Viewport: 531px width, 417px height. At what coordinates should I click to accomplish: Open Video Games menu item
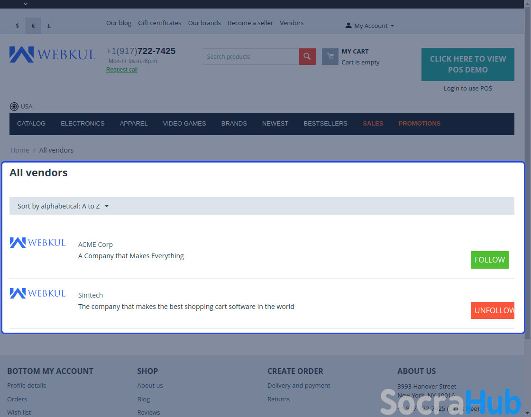pyautogui.click(x=184, y=124)
